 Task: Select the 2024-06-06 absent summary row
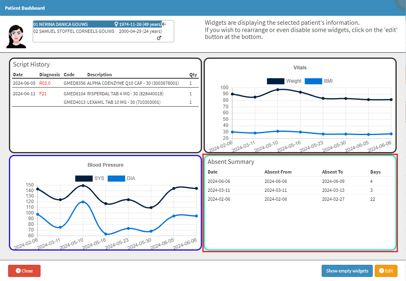[300, 181]
